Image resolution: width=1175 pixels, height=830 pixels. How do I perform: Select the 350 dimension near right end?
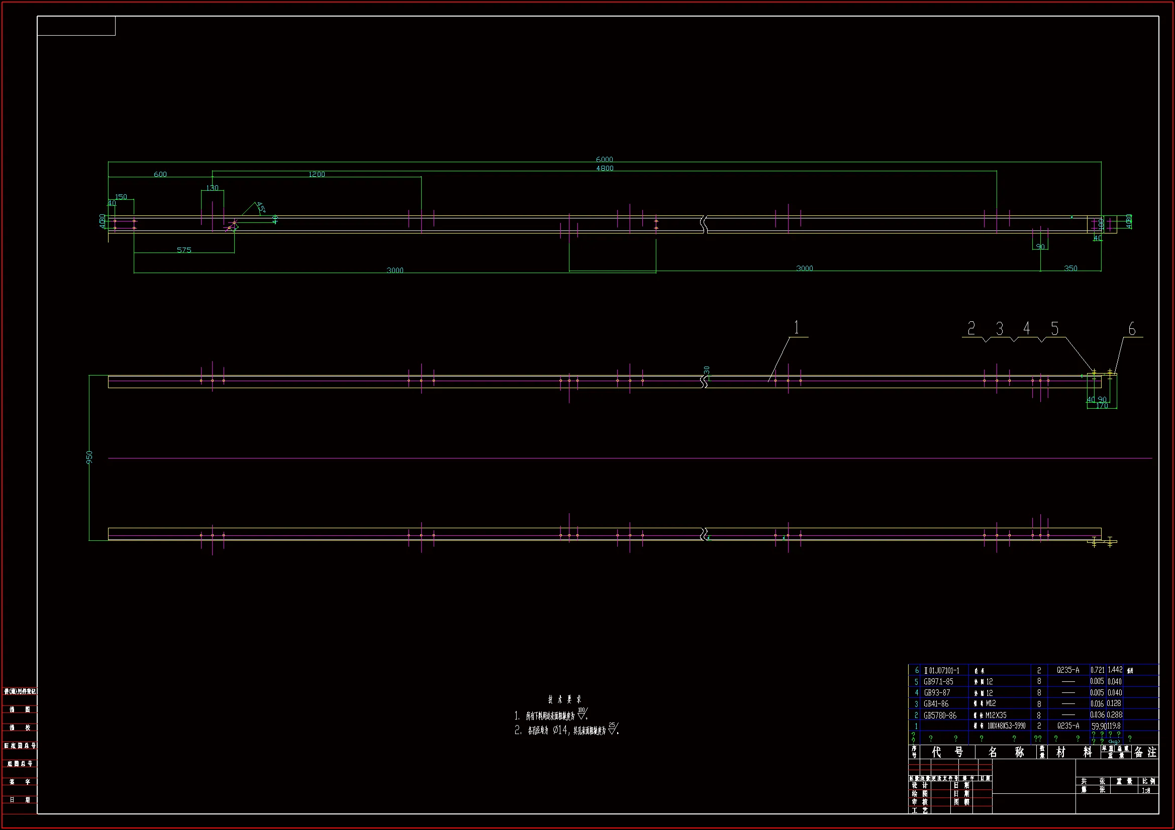(x=1070, y=269)
